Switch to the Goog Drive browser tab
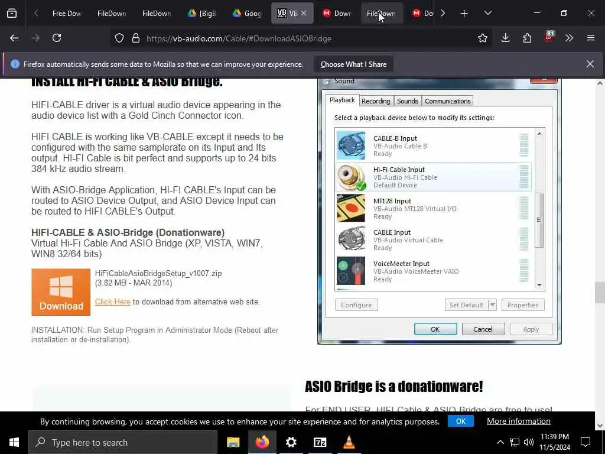Viewport: 605px width, 454px height. point(248,13)
